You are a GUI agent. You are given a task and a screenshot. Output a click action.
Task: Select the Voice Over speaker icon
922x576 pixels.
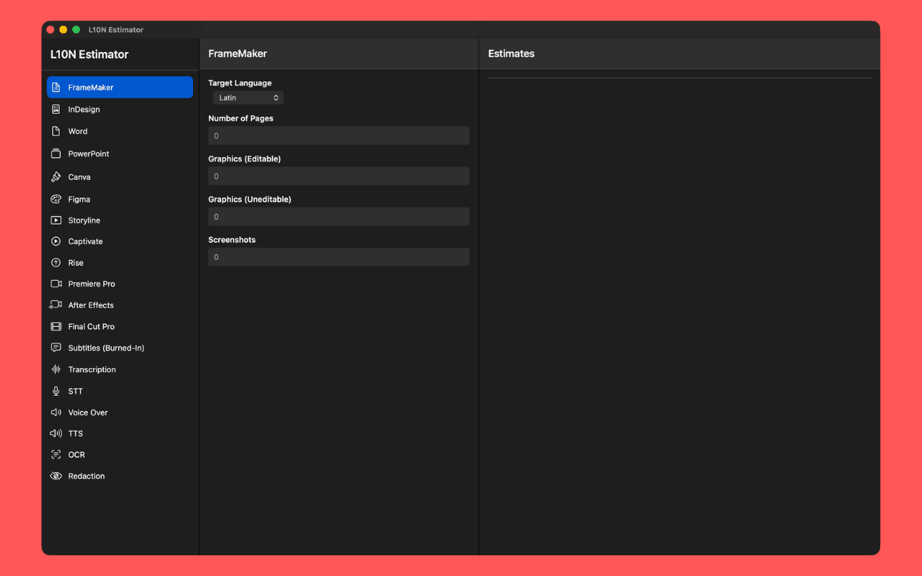tap(56, 412)
